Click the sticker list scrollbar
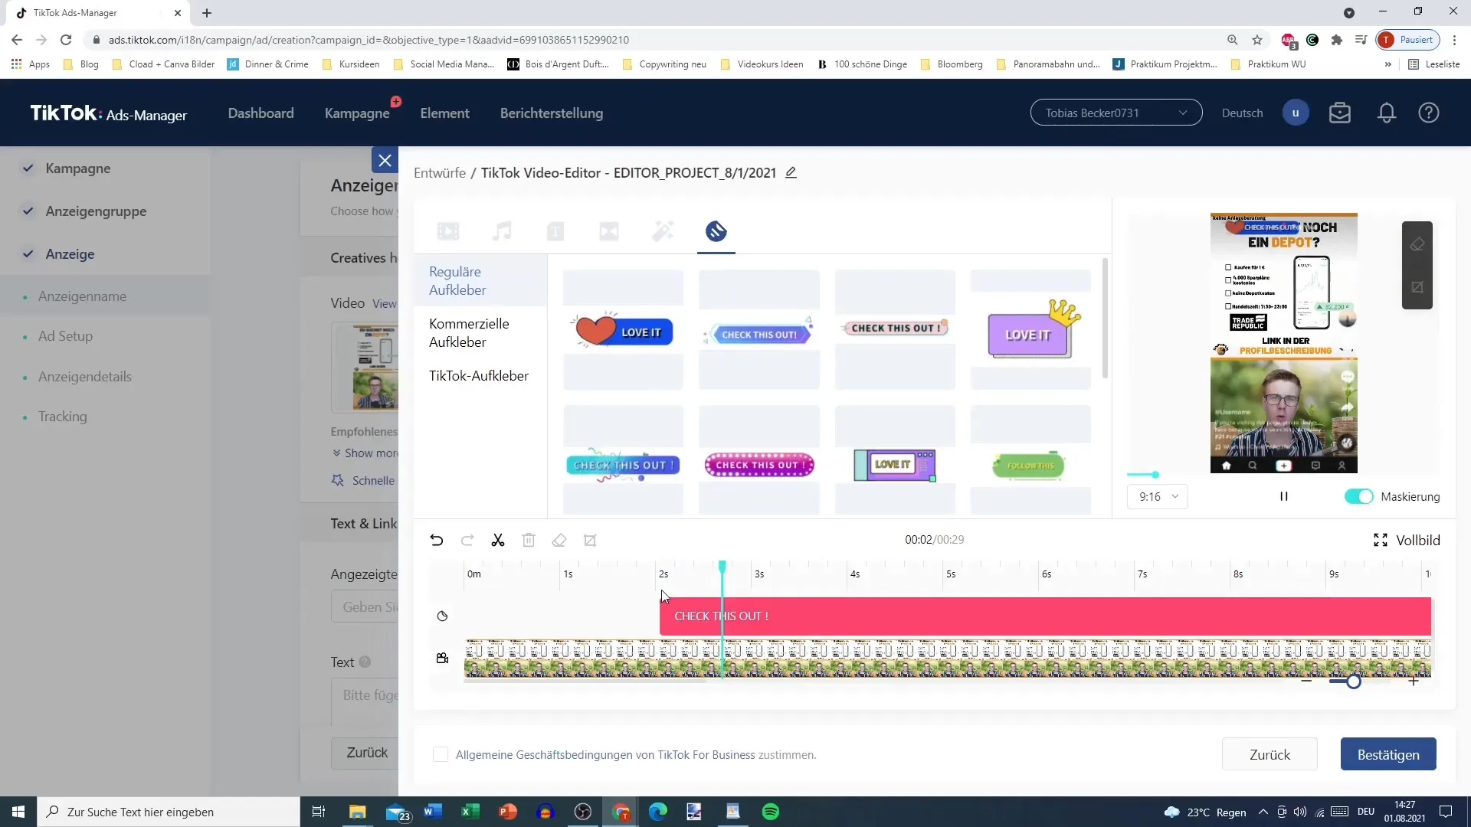This screenshot has height=827, width=1471. coord(1105,319)
